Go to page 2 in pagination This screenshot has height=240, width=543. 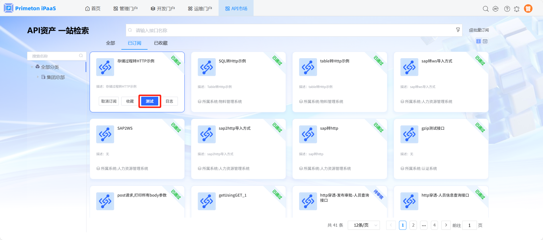[x=413, y=225]
